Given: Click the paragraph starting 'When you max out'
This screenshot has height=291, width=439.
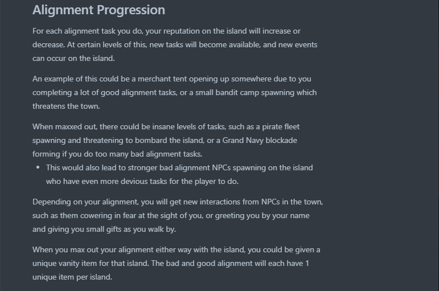Looking at the screenshot, I should coord(177,263).
